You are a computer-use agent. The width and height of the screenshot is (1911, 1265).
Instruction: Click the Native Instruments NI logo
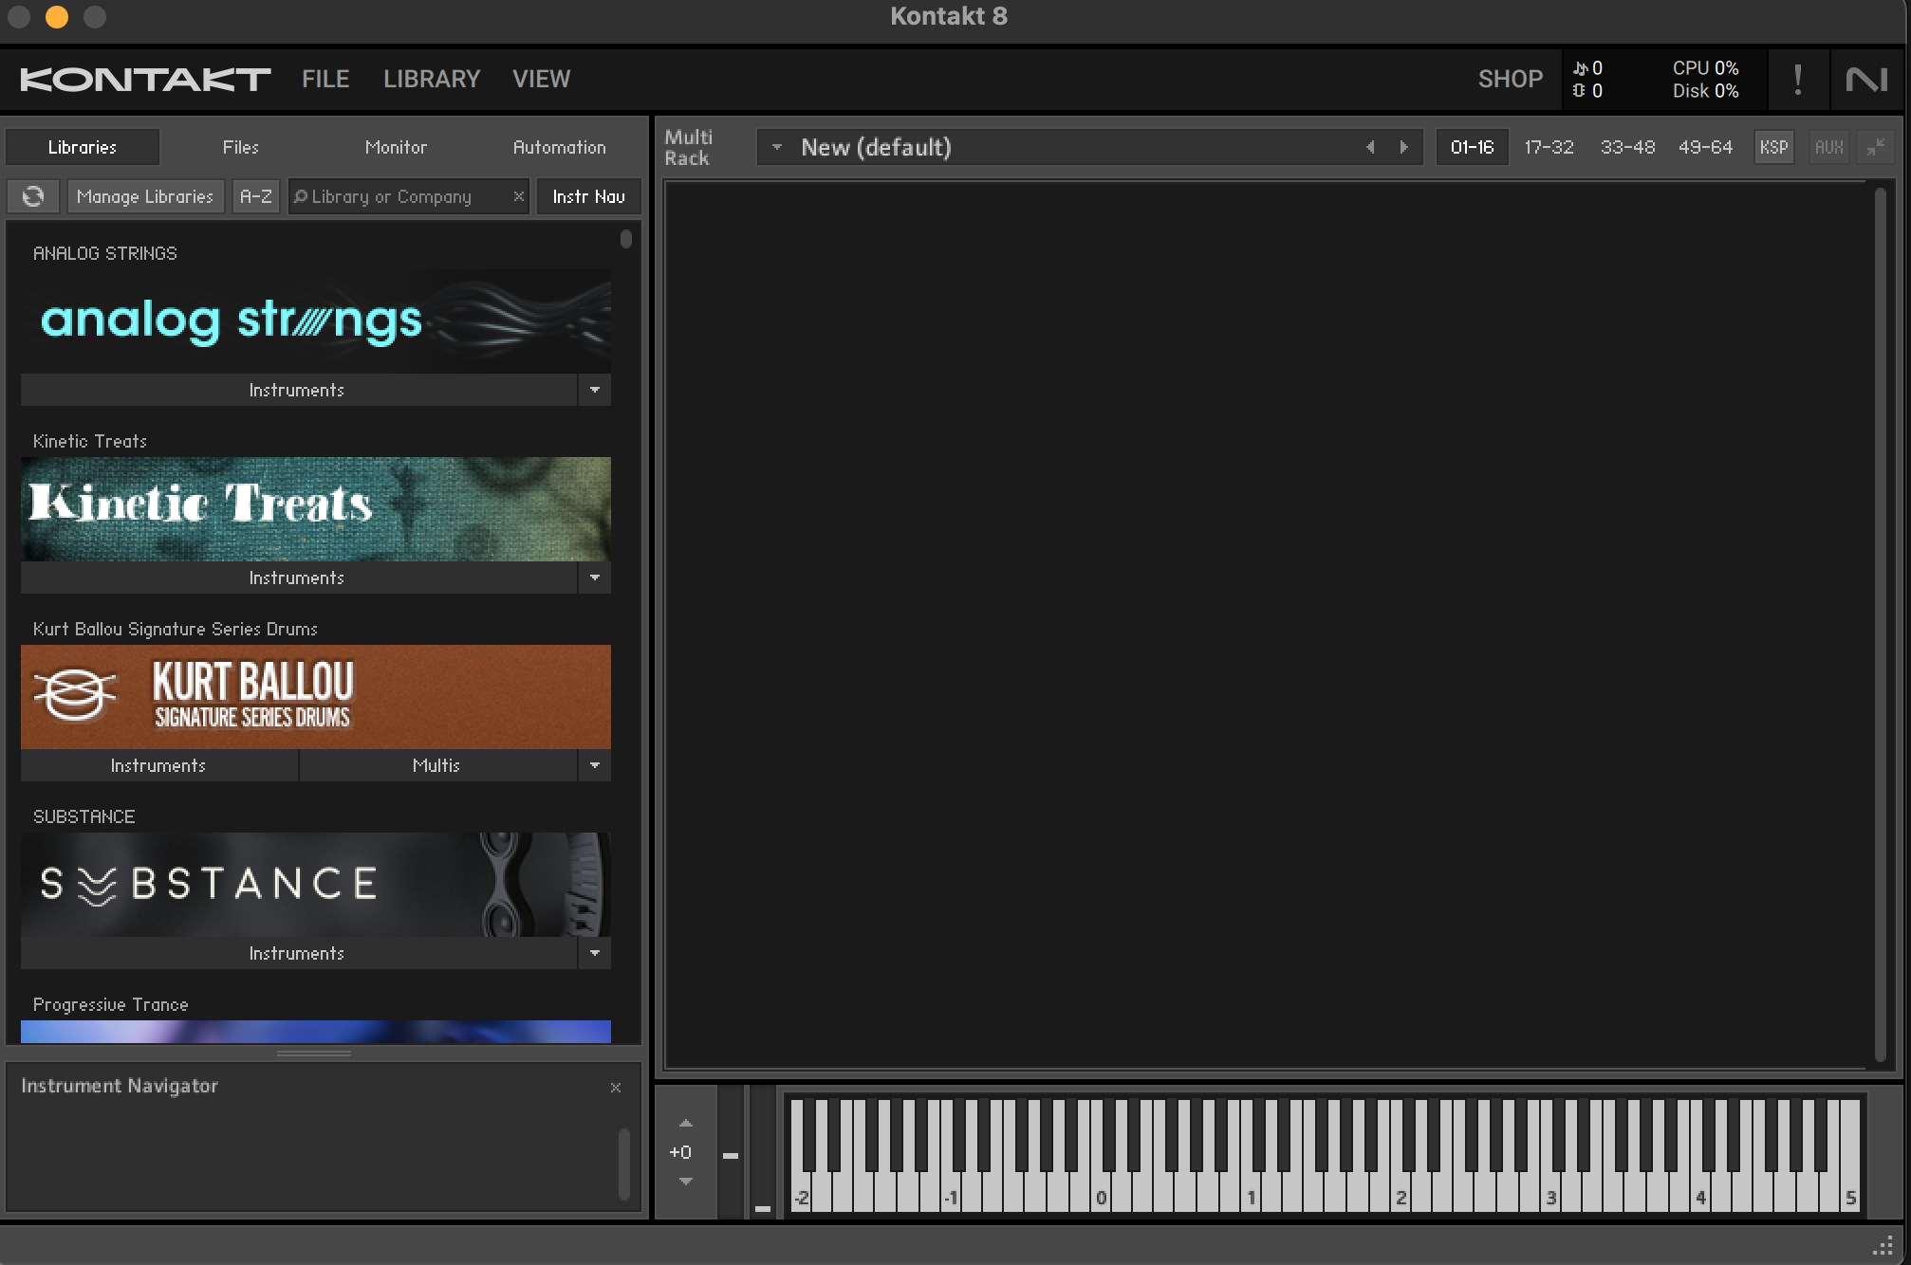point(1865,80)
